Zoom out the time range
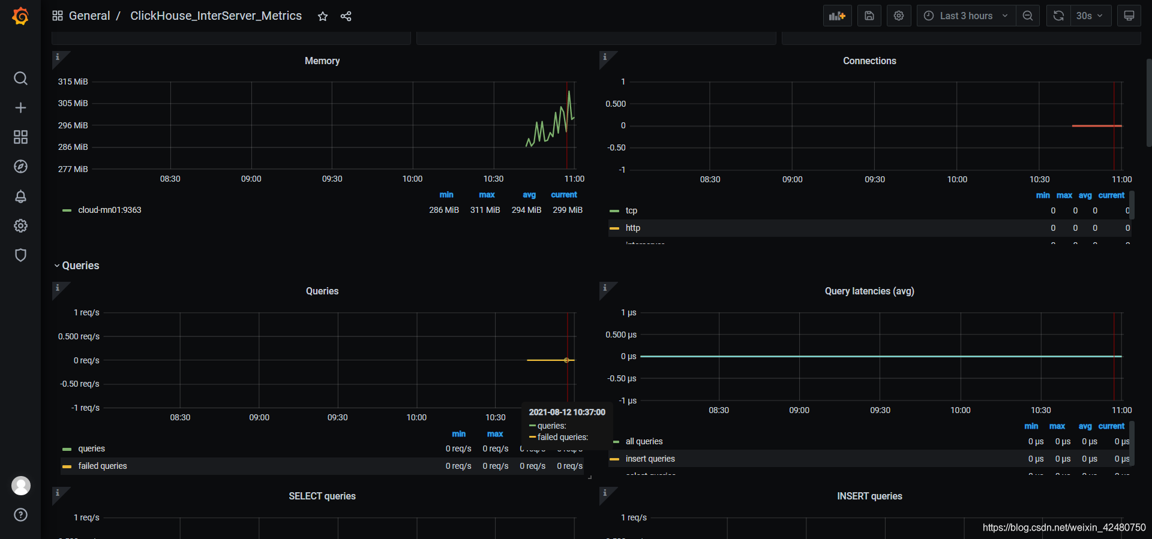Screen dimensions: 1152x539 pyautogui.click(x=1028, y=16)
